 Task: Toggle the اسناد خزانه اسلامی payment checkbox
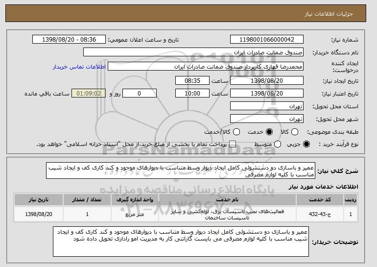pyautogui.click(x=233, y=144)
